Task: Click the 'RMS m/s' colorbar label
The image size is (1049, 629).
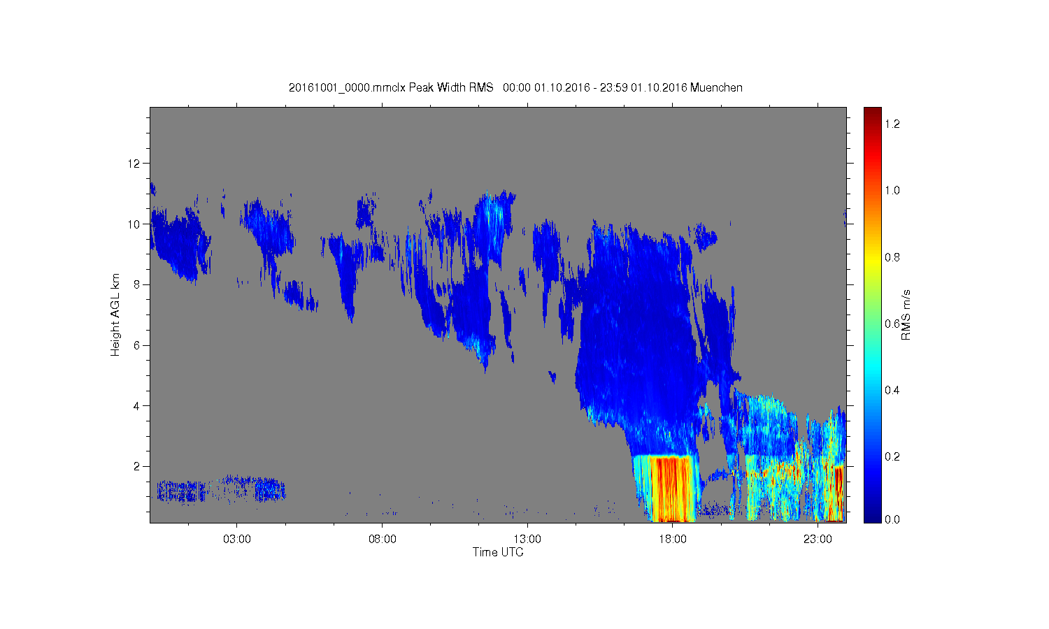Action: [x=906, y=314]
